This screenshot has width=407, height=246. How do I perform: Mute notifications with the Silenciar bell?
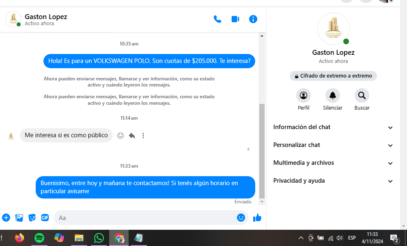(x=333, y=96)
